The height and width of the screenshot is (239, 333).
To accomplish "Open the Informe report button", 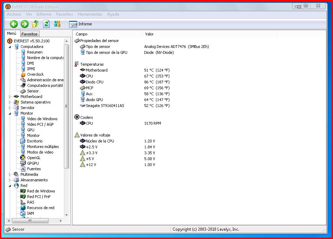I will (x=81, y=24).
